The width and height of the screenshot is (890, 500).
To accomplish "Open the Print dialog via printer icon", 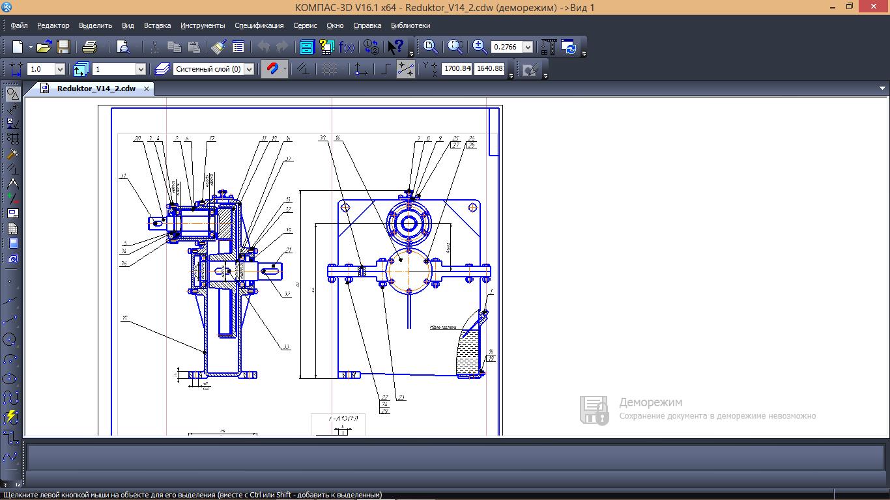I will click(90, 47).
